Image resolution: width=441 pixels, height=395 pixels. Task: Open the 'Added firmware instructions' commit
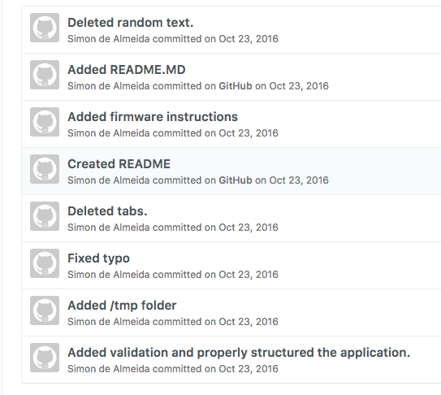coord(153,117)
